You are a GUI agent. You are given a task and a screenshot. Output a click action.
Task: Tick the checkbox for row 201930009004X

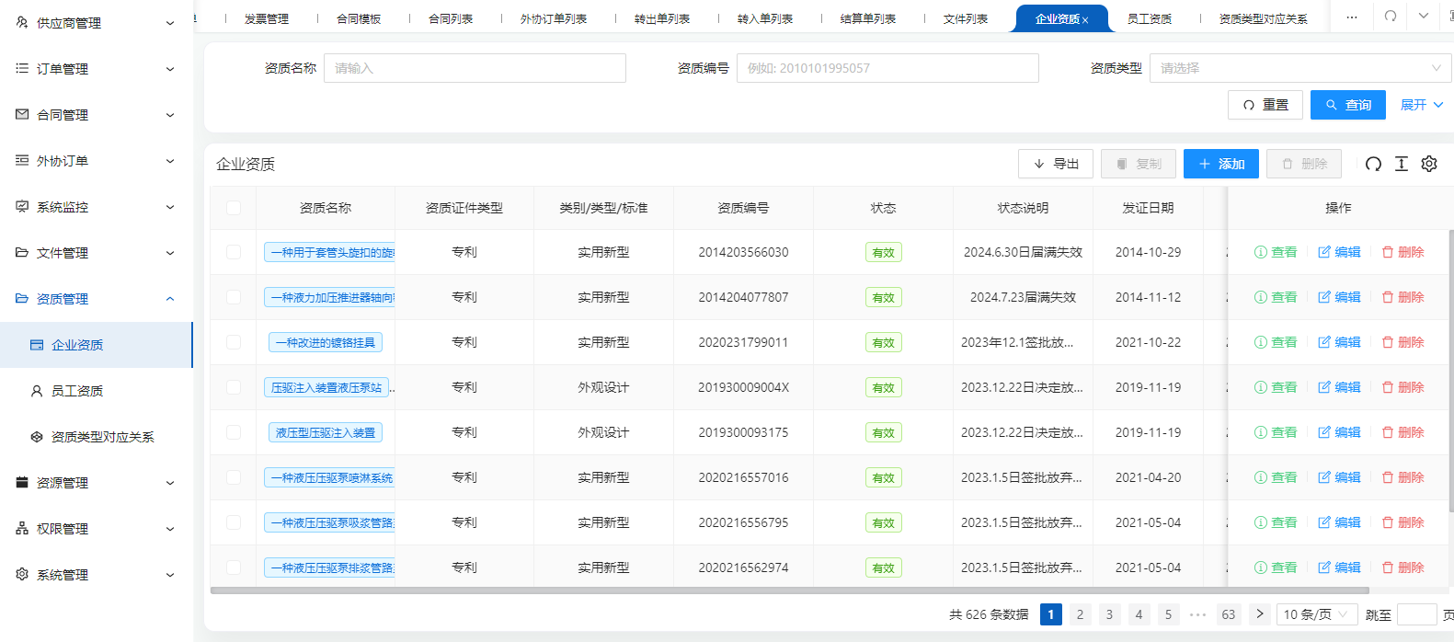point(234,387)
